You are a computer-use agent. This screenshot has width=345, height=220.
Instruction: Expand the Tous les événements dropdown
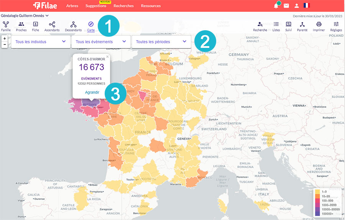(x=101, y=41)
